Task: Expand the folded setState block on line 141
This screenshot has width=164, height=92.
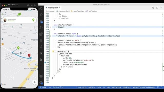Action: [51, 27]
